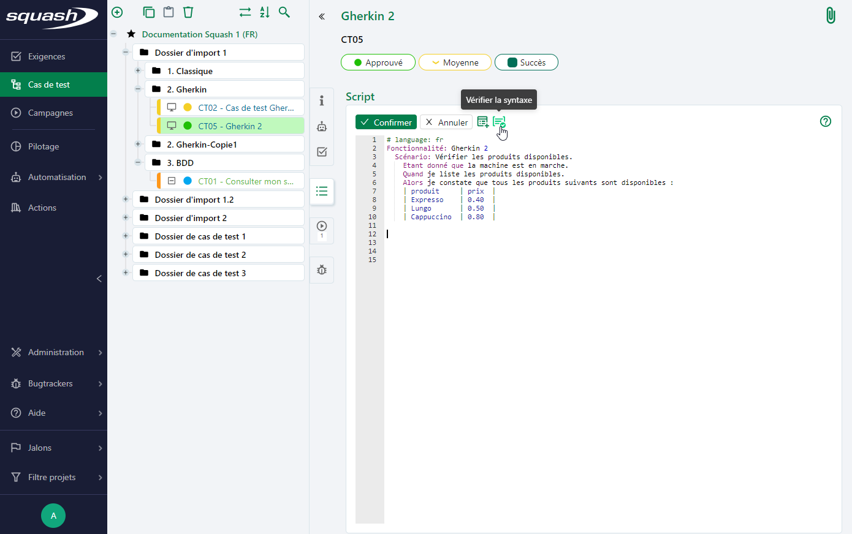Click the paste clipboard icon
The width and height of the screenshot is (852, 534).
[168, 12]
